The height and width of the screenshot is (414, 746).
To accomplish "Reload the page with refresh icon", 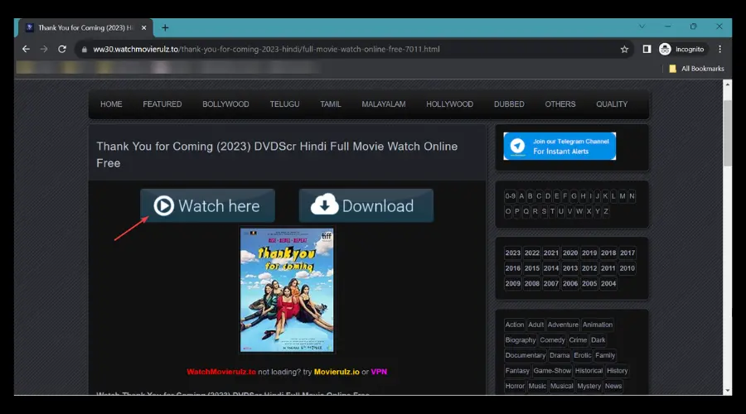I will (x=62, y=49).
